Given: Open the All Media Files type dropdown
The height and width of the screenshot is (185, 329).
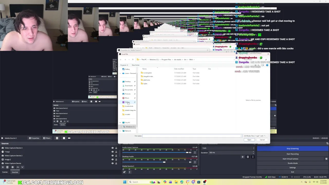Looking at the screenshot, I should click(x=255, y=136).
